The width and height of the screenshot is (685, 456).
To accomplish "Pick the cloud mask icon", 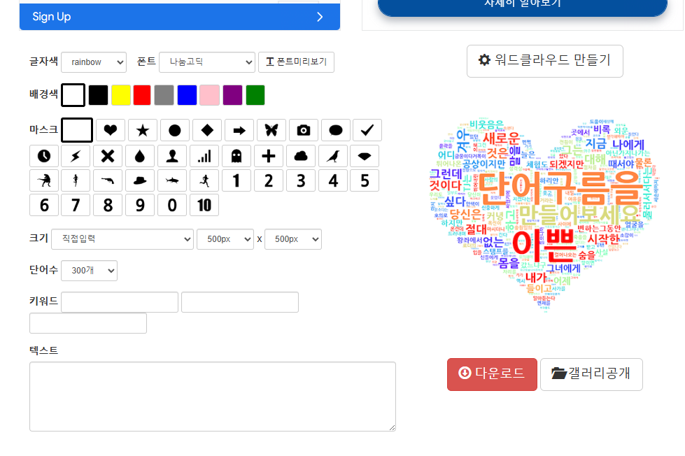I will pyautogui.click(x=300, y=155).
